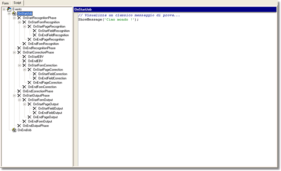
Task: Click the X icon beside OnEndFormCorrection
Action: coord(24,87)
